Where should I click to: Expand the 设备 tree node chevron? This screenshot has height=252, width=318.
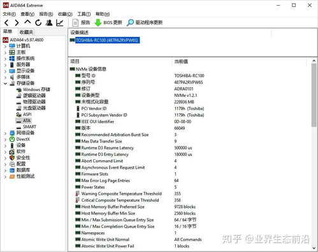5,146
